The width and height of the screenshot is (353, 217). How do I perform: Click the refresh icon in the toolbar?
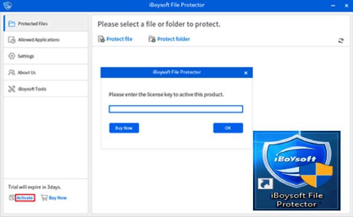(341, 40)
